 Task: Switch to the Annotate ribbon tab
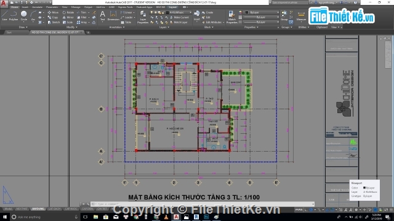(37, 7)
